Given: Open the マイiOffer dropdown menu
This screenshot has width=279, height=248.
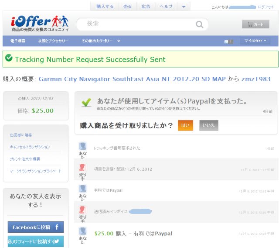Looking at the screenshot, I should (x=255, y=41).
